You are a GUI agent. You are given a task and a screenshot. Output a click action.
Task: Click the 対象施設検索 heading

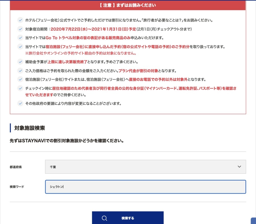coord(29,128)
